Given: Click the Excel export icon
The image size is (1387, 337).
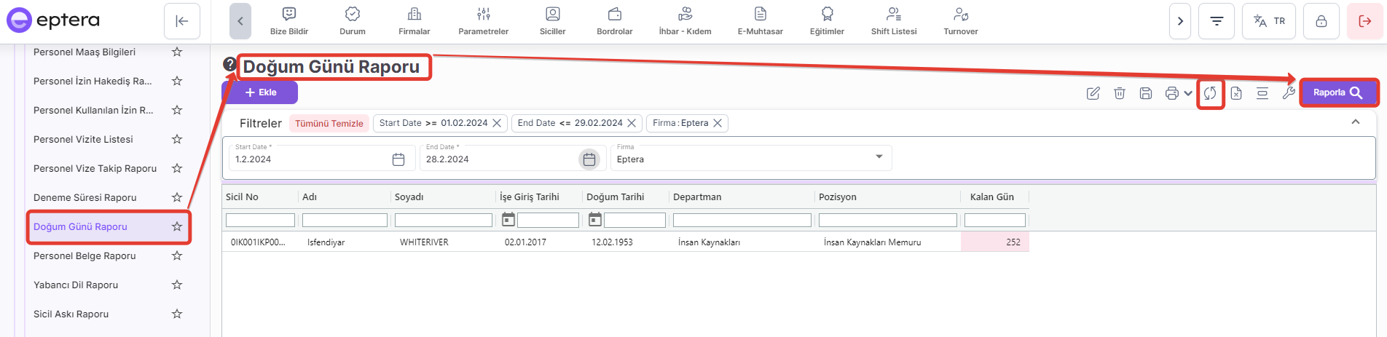Looking at the screenshot, I should click(x=1236, y=93).
